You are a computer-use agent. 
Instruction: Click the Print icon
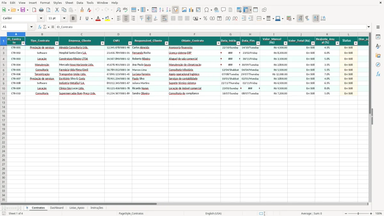coord(41,10)
